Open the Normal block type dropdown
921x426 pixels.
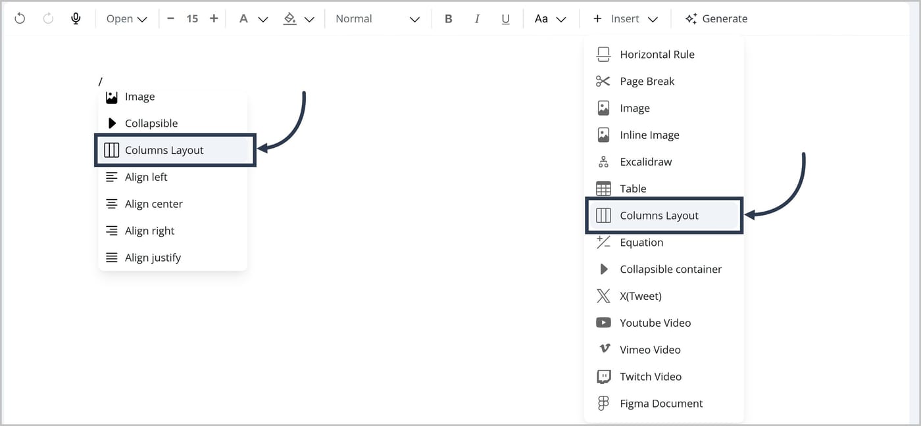(x=378, y=18)
